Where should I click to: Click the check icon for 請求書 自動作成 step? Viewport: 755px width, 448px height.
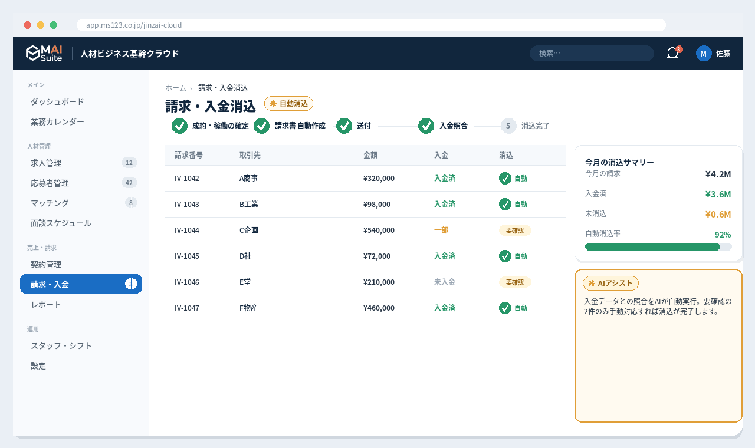[x=262, y=126]
